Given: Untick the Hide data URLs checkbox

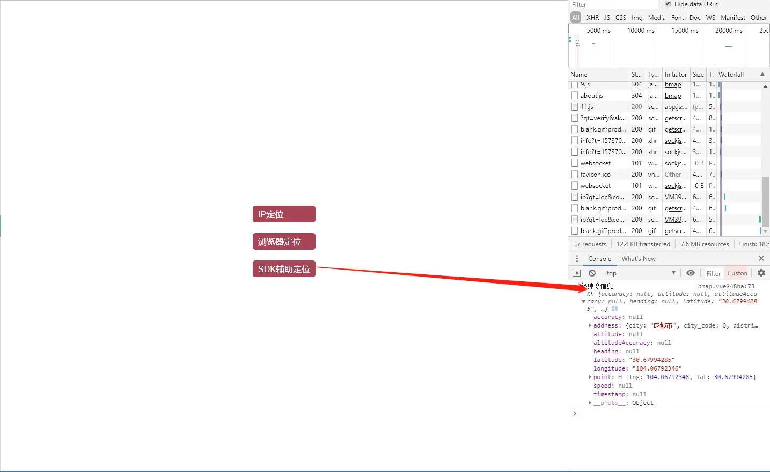Looking at the screenshot, I should point(668,4).
